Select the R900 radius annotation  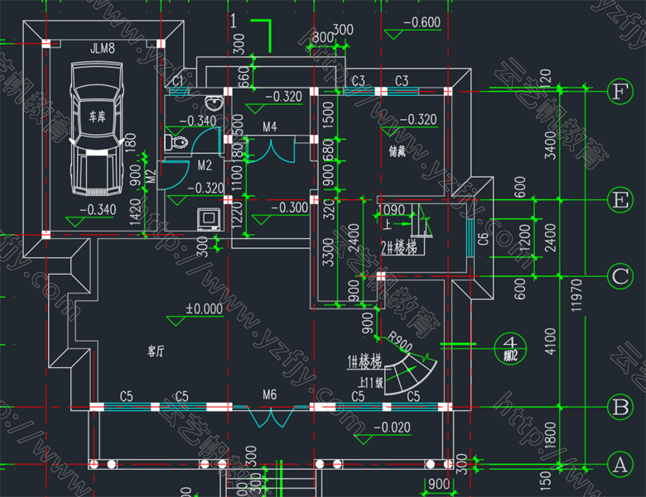tap(400, 342)
